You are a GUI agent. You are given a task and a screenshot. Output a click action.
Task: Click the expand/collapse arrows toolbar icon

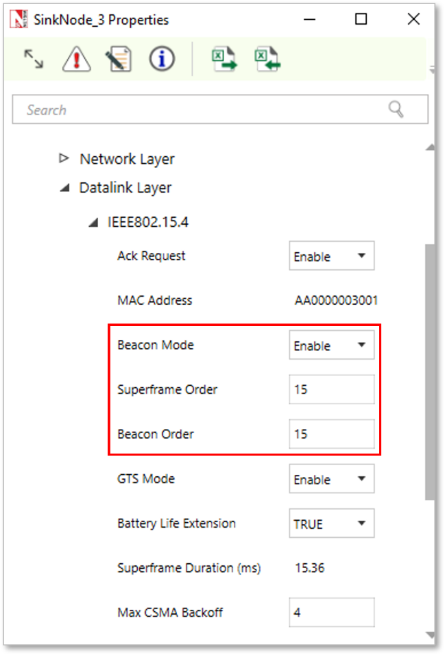(x=34, y=59)
